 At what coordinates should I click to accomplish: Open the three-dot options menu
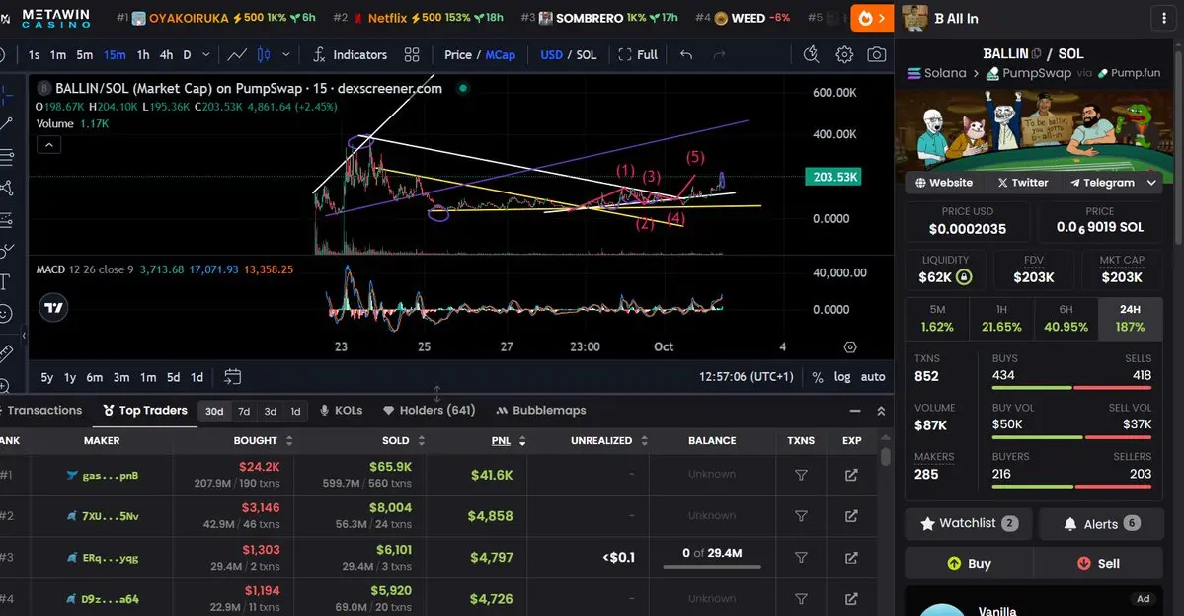pos(1163,18)
